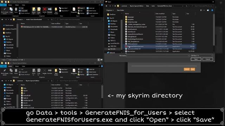Select GenerateFNISforUsers.exe in the Open dialog

(x=160, y=47)
